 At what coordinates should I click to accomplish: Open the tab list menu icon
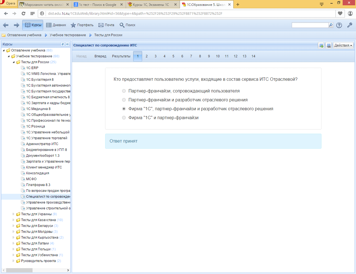pos(322,4)
